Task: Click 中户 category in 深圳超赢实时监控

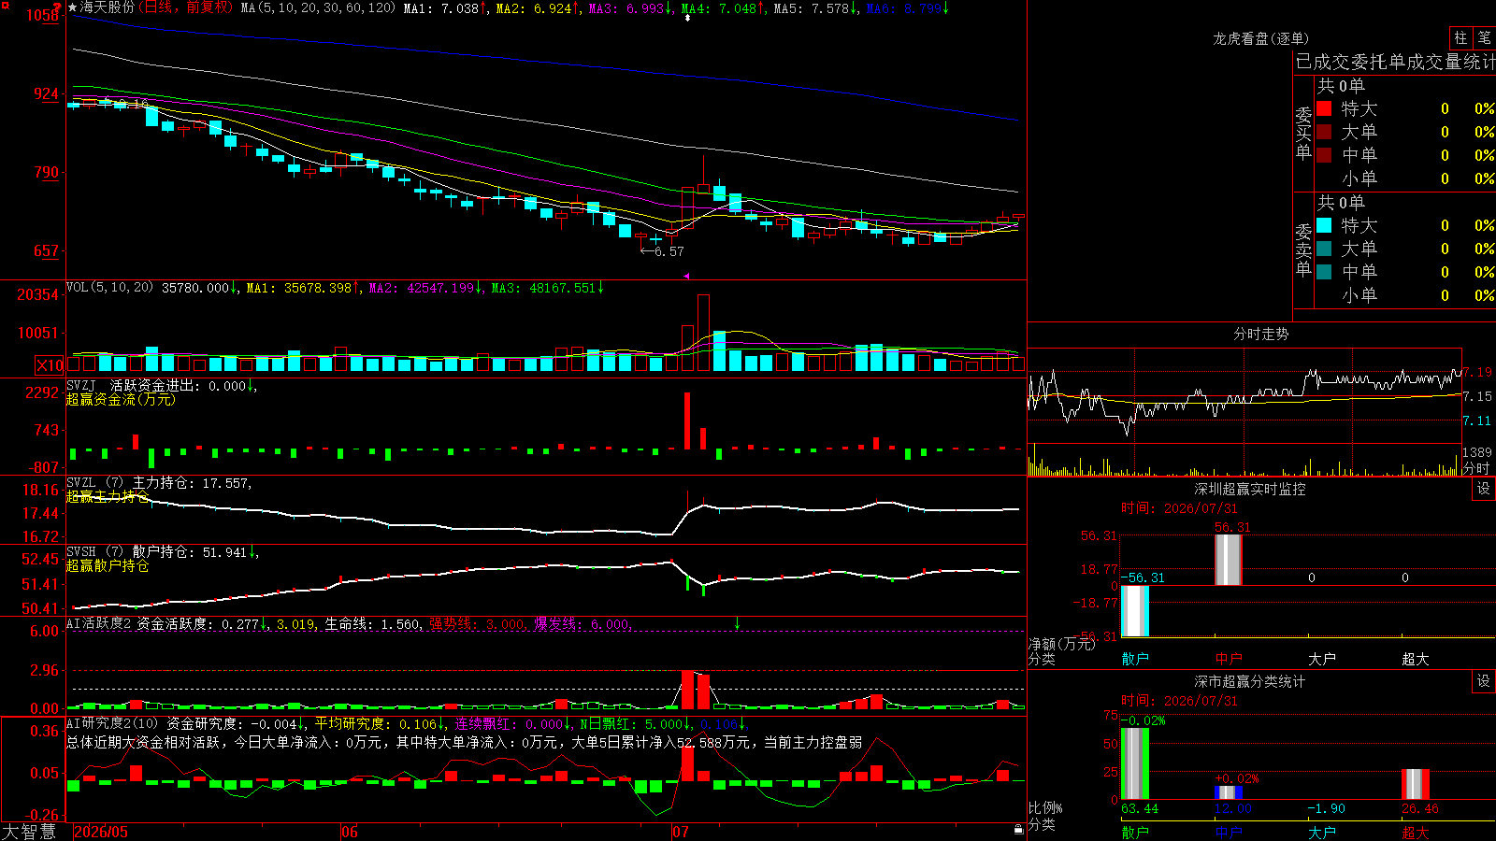Action: pos(1228,659)
